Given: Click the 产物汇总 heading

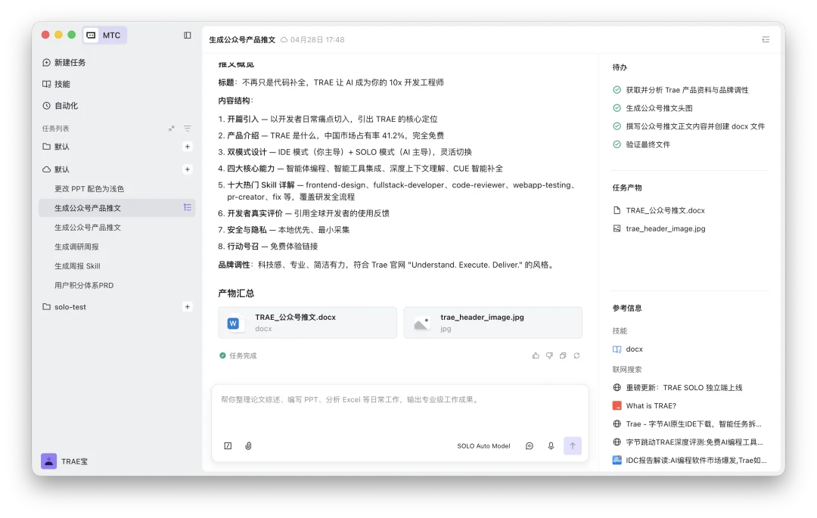Looking at the screenshot, I should pyautogui.click(x=236, y=293).
